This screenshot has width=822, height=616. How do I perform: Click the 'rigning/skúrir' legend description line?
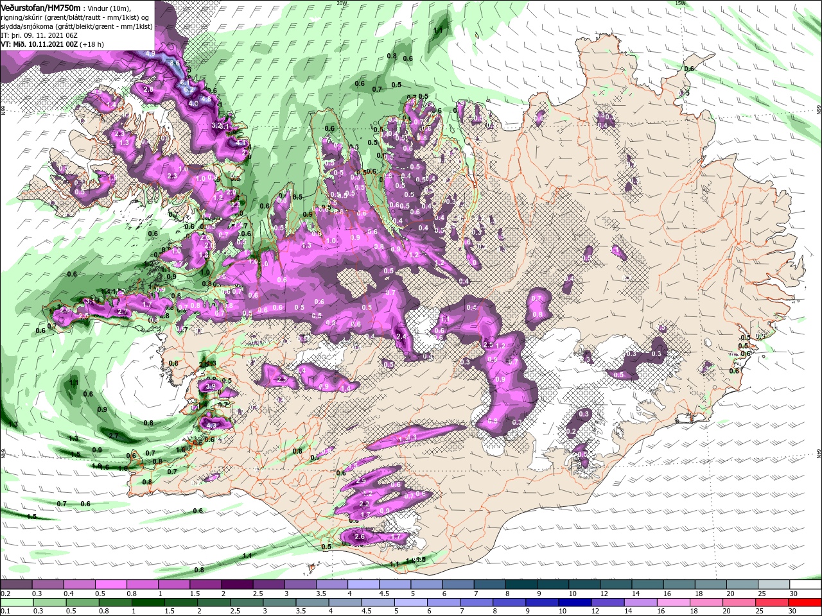(76, 17)
